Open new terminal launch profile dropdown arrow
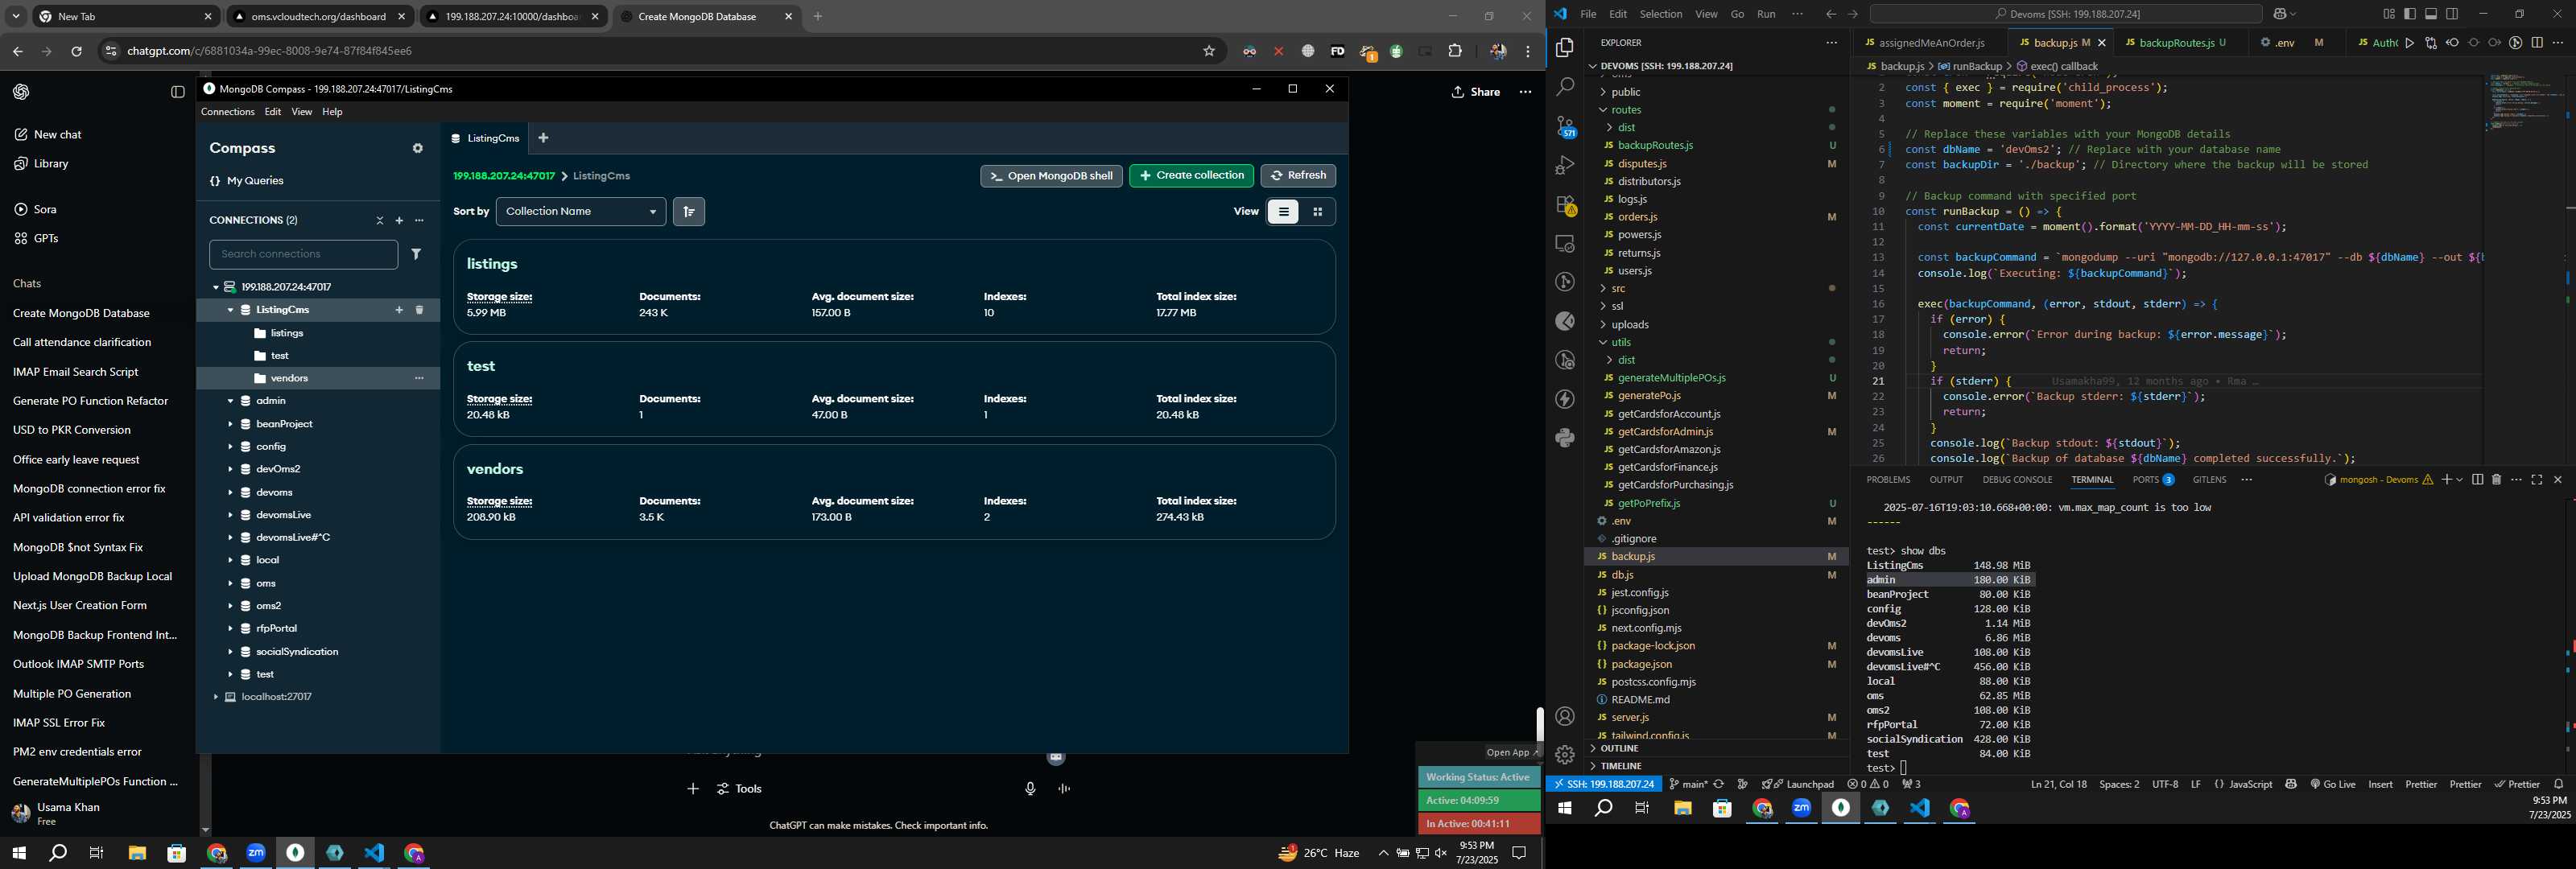The image size is (2576, 869). 2459,480
